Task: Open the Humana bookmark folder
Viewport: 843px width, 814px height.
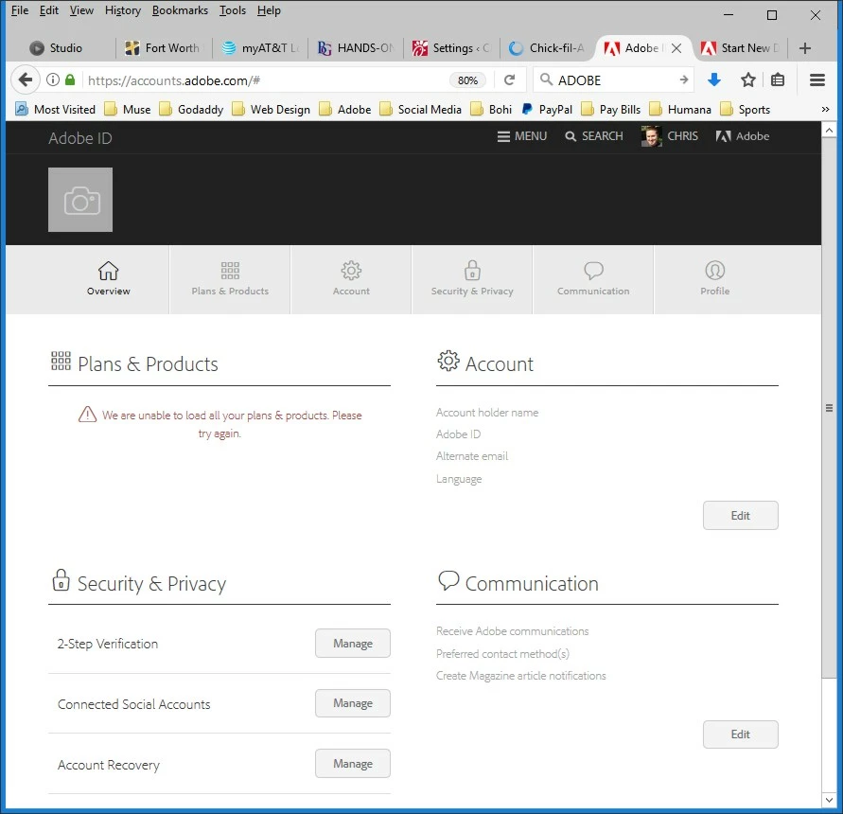Action: point(680,109)
